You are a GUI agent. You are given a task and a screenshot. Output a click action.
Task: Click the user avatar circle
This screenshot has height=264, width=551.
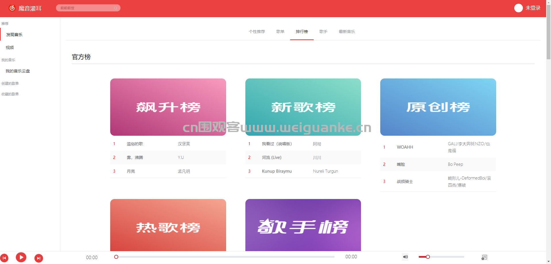[518, 8]
